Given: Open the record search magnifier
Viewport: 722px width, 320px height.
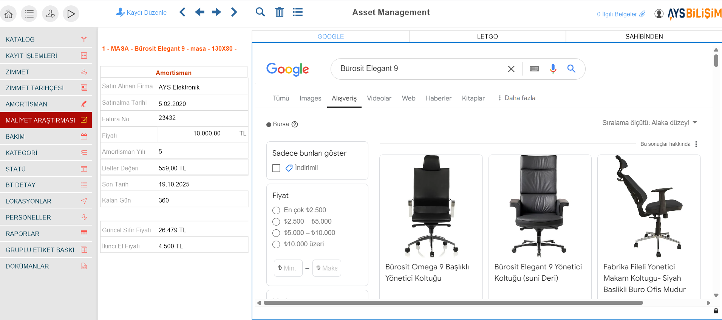Looking at the screenshot, I should pyautogui.click(x=260, y=12).
